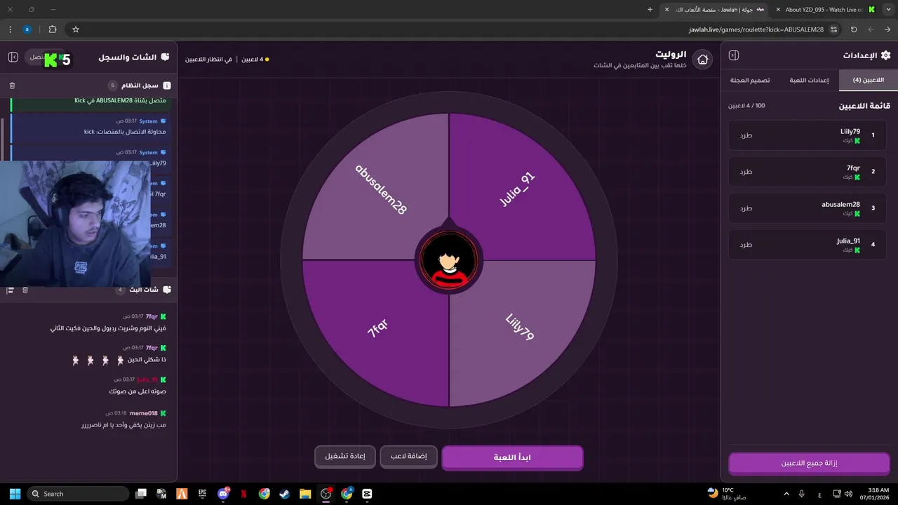The width and height of the screenshot is (898, 505).
Task: Click إعادة تشغيل button
Action: 344,457
